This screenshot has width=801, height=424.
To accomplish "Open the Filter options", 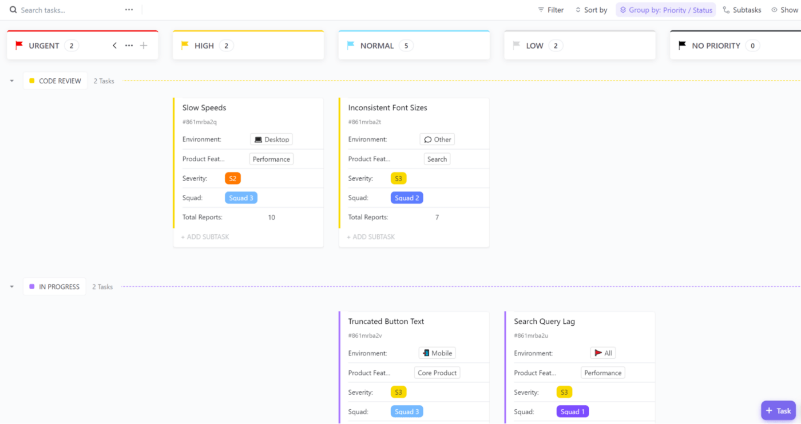I will [551, 10].
